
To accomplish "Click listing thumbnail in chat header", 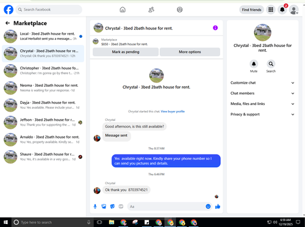I will (x=98, y=28).
